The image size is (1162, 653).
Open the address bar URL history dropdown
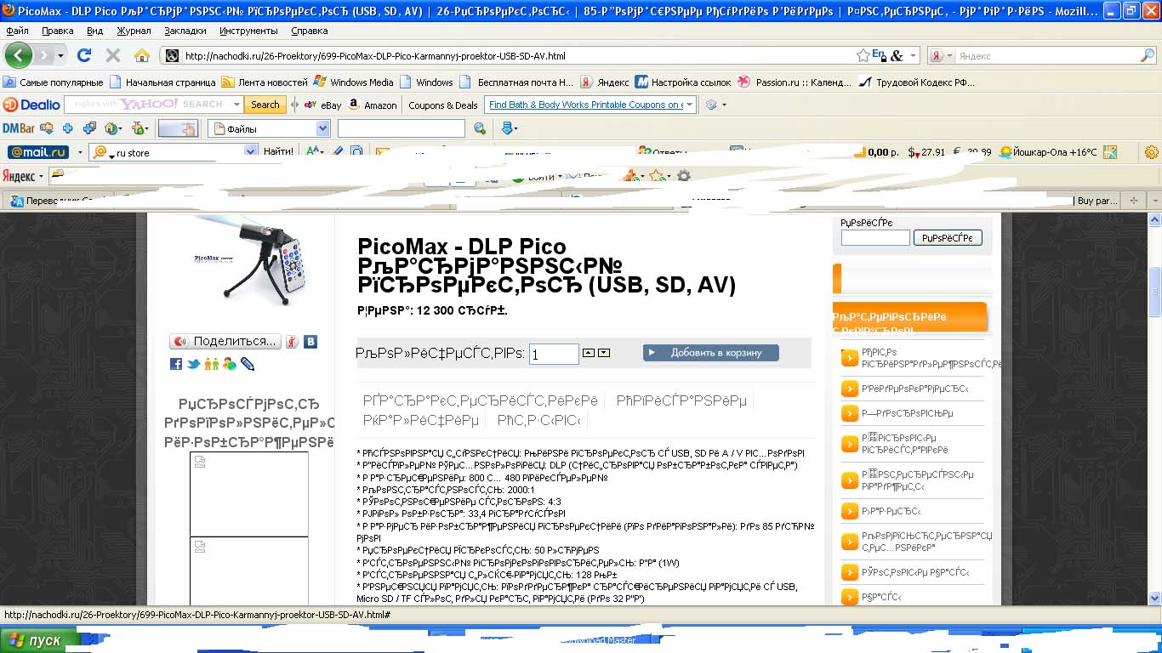pos(914,56)
